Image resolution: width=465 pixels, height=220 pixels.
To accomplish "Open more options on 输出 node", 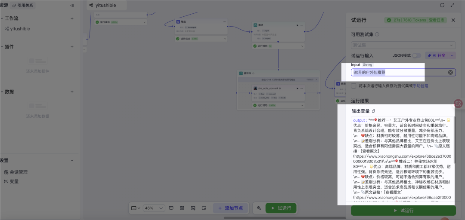I will click(x=224, y=21).
